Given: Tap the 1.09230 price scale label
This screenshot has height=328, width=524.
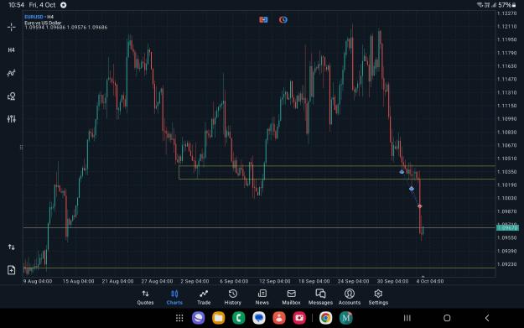Looking at the screenshot, I should click(507, 264).
